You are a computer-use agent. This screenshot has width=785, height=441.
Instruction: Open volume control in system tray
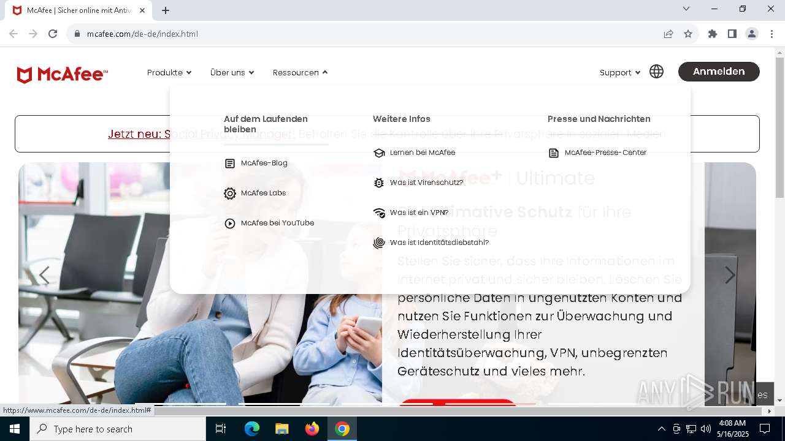[705, 429]
